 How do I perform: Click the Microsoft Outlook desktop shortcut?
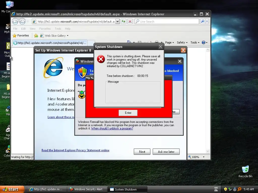(7, 50)
